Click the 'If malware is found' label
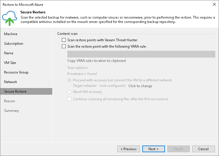The width and height of the screenshot is (219, 156). pos(82,74)
